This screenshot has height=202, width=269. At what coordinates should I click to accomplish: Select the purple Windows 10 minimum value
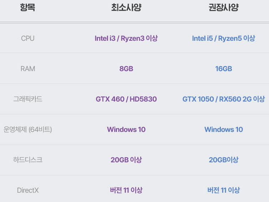click(x=126, y=129)
